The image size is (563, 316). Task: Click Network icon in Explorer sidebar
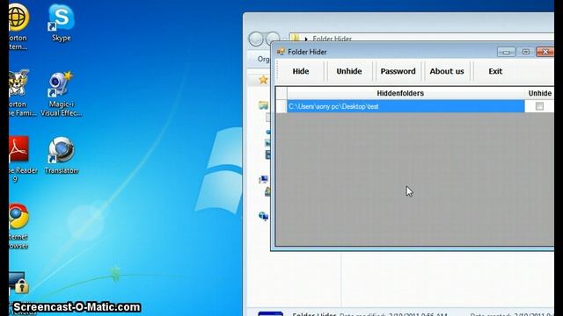coord(263,216)
